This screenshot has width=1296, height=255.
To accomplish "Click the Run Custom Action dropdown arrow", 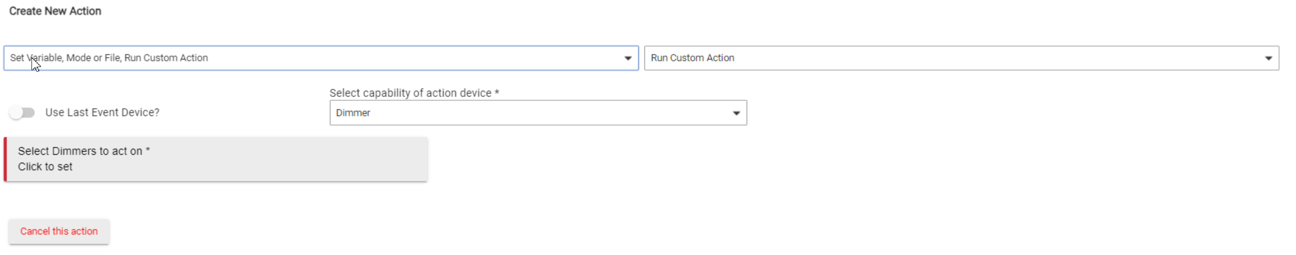I will pyautogui.click(x=1268, y=58).
